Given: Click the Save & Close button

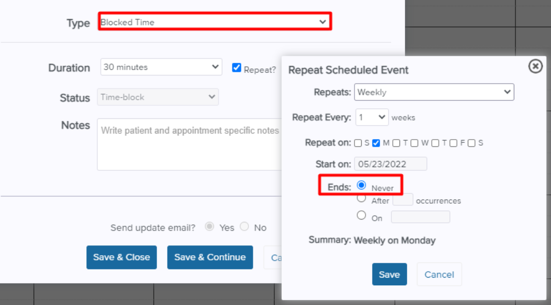Looking at the screenshot, I should click(121, 257).
